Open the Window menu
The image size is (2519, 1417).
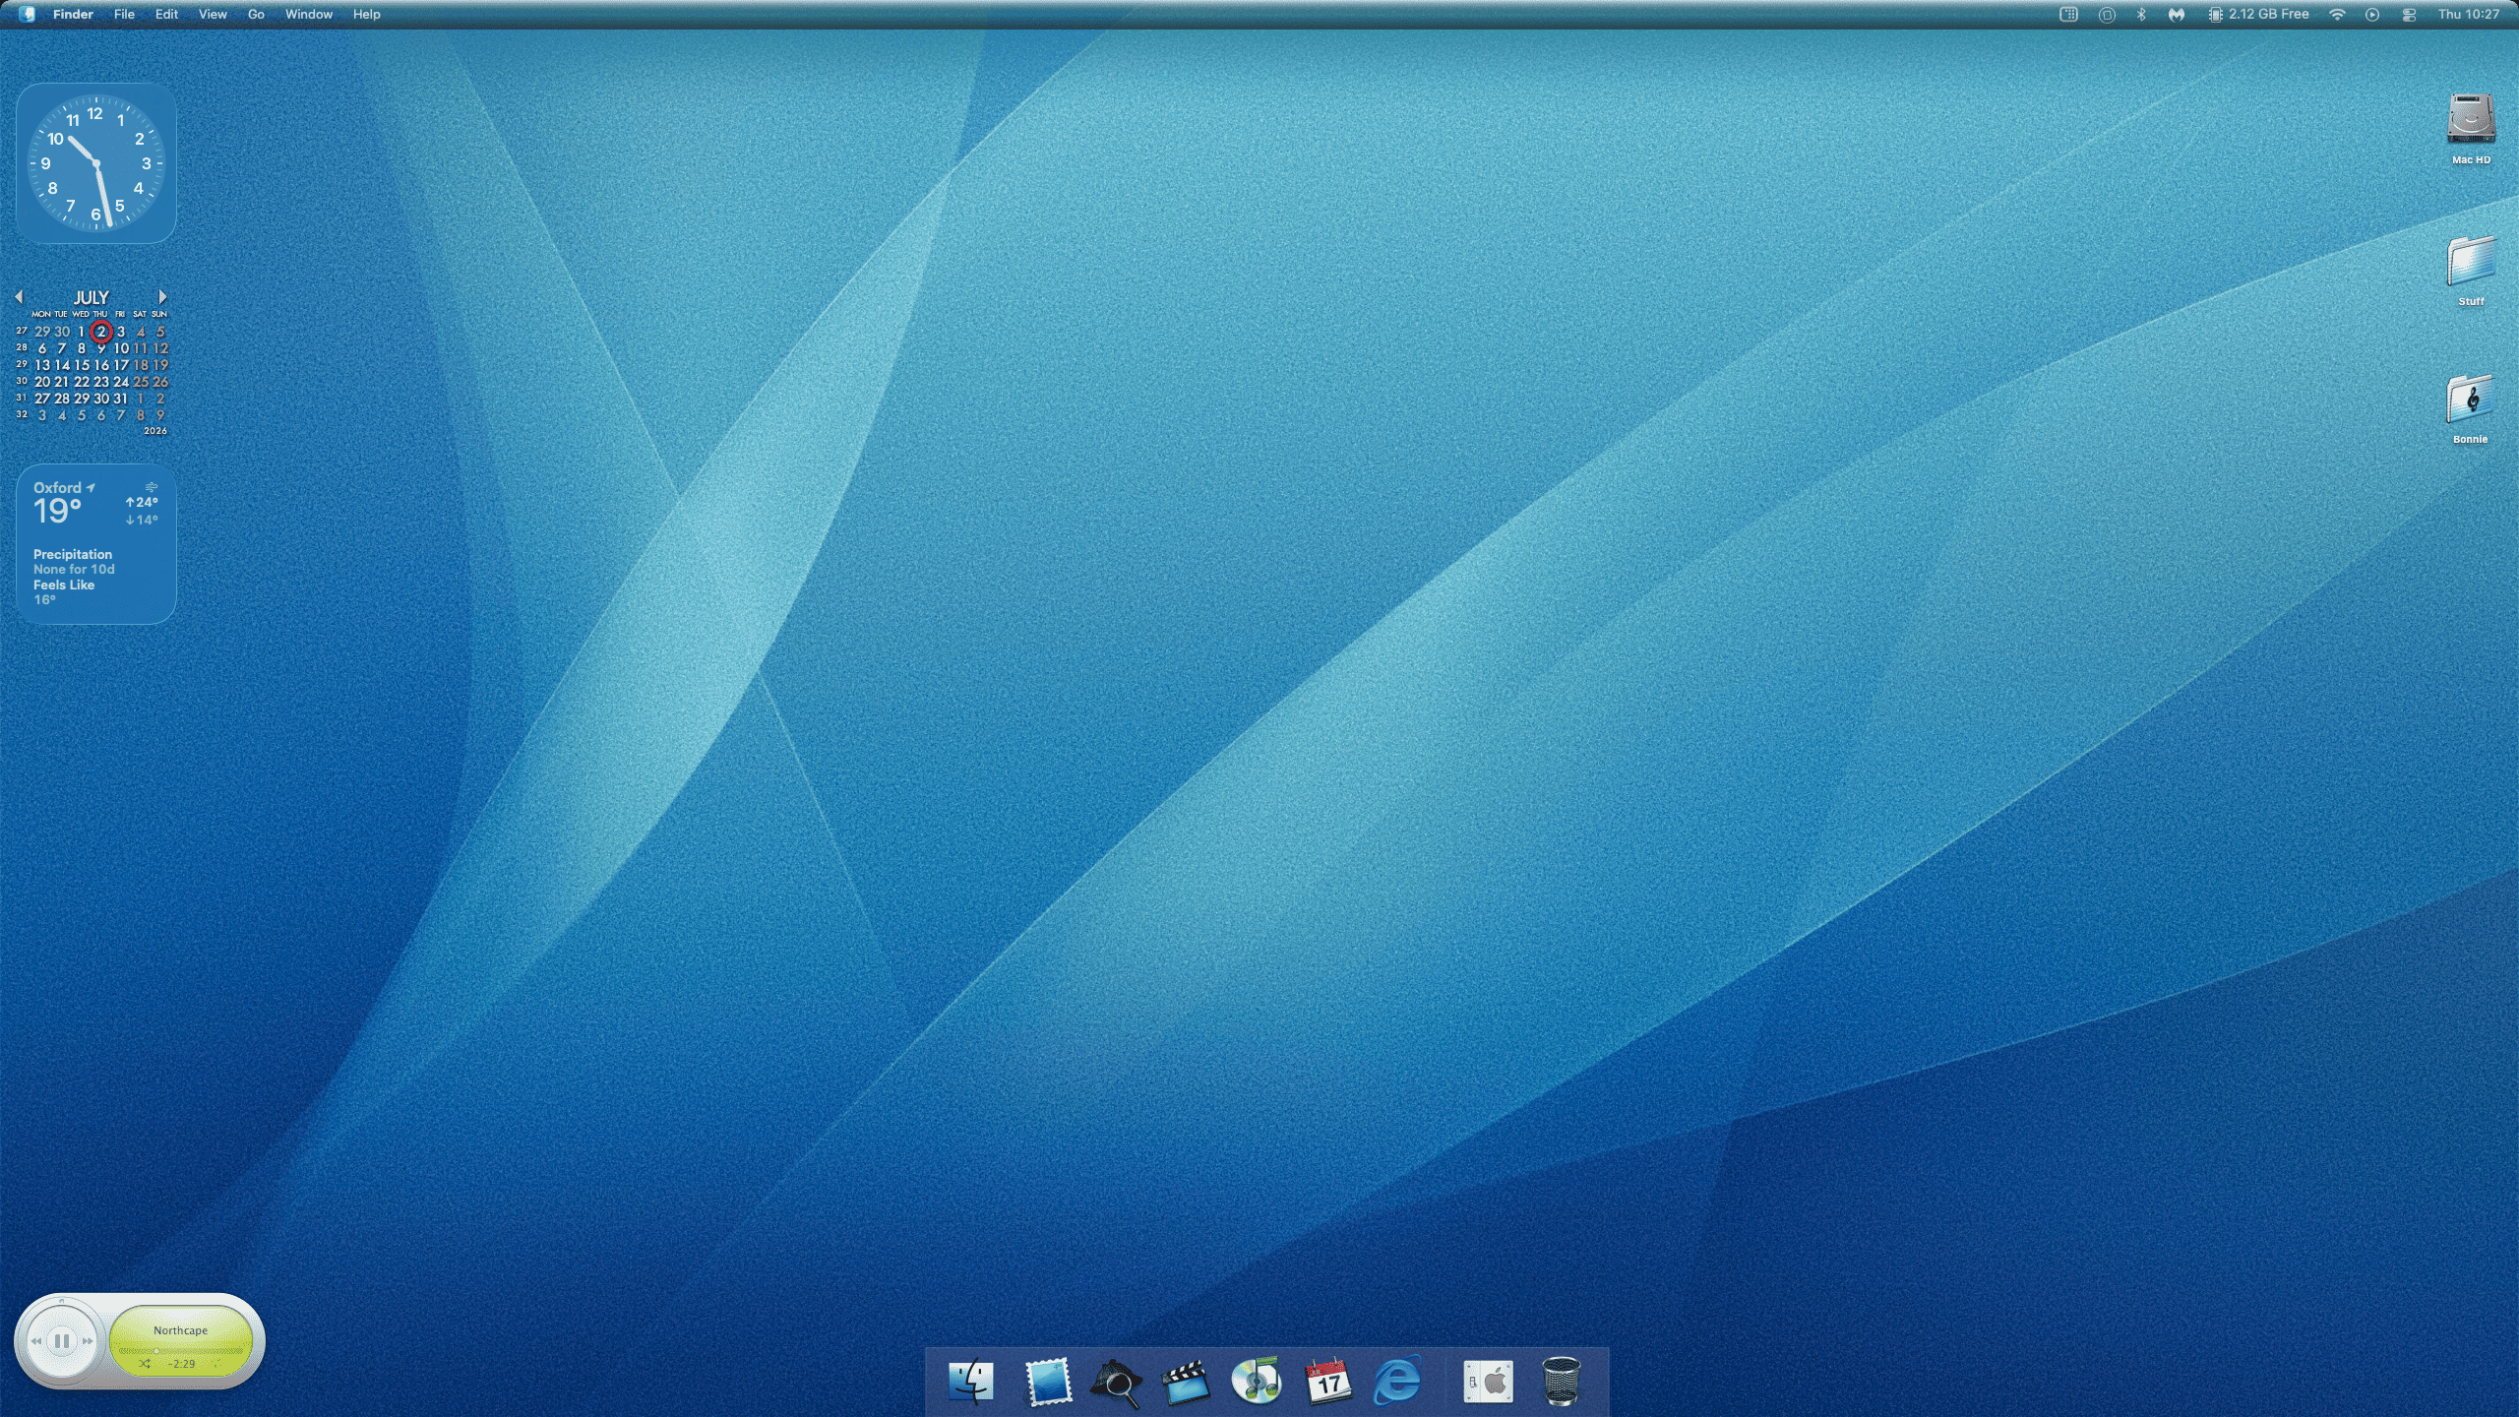309,14
